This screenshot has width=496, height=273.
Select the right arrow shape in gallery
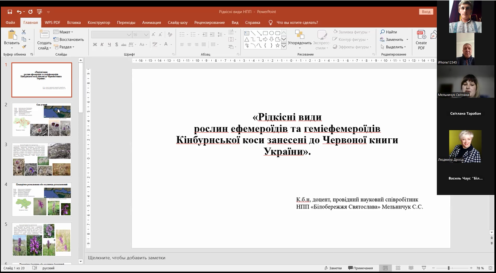[265, 39]
